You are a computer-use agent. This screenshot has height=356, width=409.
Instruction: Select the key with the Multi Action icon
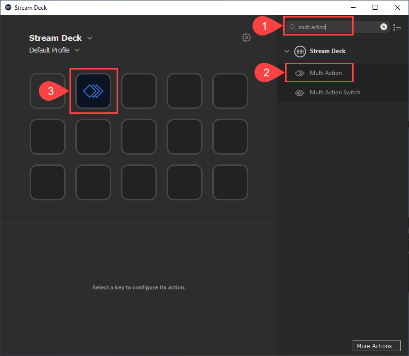[x=93, y=91]
